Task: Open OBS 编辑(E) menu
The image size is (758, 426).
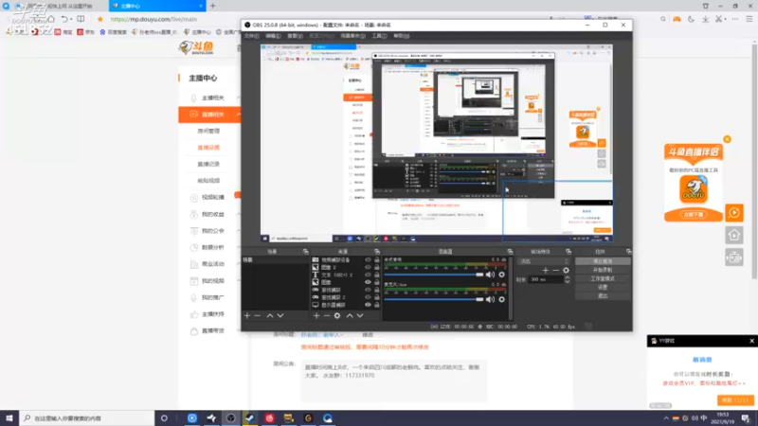Action: (x=273, y=36)
